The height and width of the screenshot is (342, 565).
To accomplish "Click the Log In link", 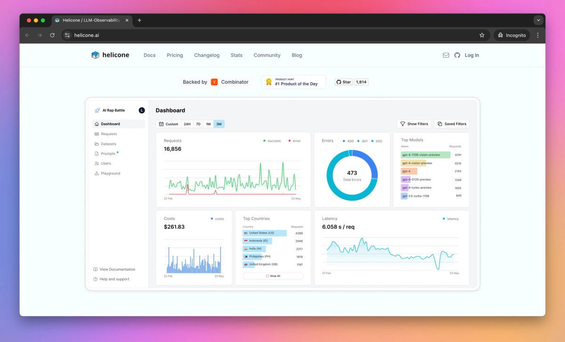I will 472,55.
